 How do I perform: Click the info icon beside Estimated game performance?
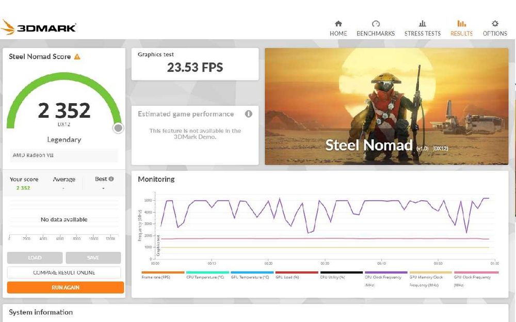[x=249, y=114]
